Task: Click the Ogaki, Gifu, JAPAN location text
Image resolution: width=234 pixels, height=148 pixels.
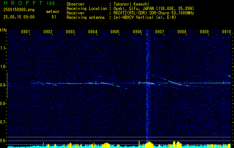Action: click(153, 9)
